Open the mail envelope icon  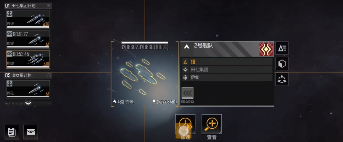(x=31, y=132)
